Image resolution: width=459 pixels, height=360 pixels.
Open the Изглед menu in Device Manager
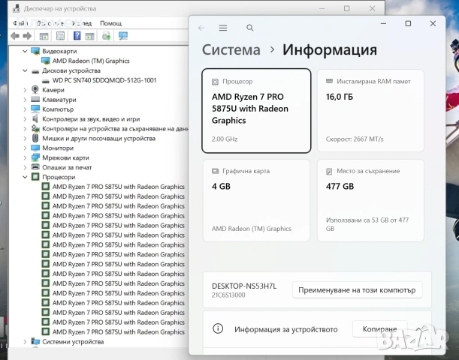point(82,23)
